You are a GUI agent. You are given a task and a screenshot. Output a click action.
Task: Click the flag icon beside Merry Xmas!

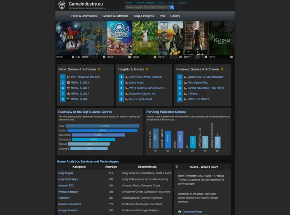(127, 83)
